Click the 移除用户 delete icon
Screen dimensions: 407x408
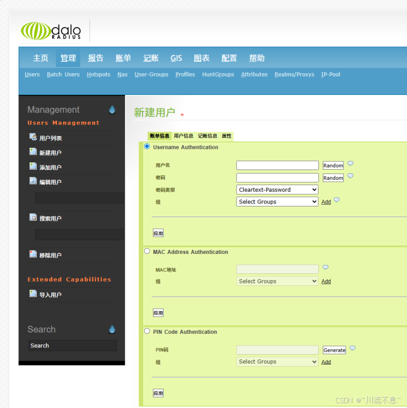point(33,254)
